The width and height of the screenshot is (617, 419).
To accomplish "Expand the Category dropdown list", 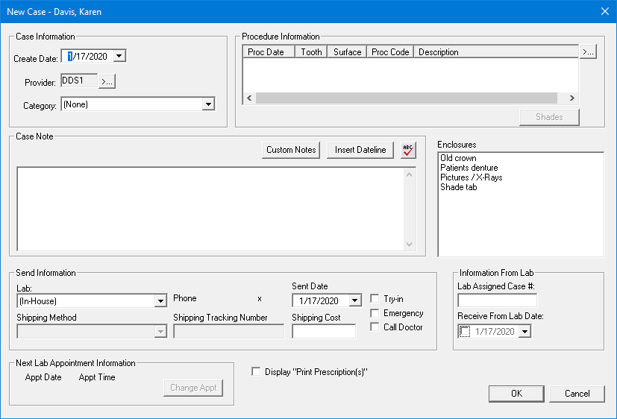I will [x=208, y=104].
